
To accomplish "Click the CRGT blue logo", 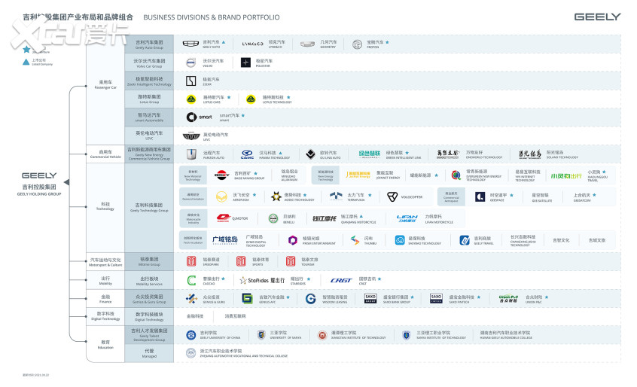I will point(341,280).
